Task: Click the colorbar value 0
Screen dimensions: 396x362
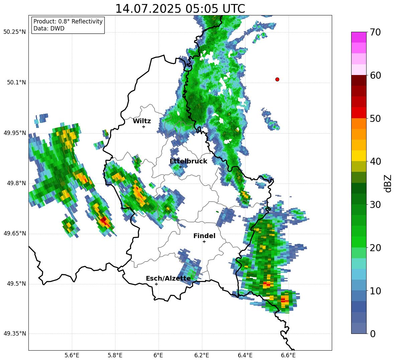Action: [373, 334]
